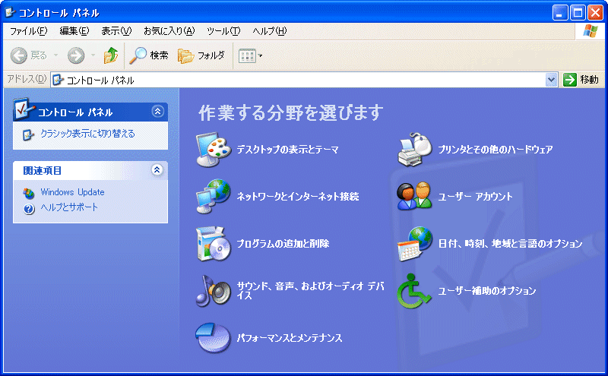Select the サウンド、音声、およびオーディオ デバイス link
Image resolution: width=608 pixels, height=376 pixels.
pos(310,291)
